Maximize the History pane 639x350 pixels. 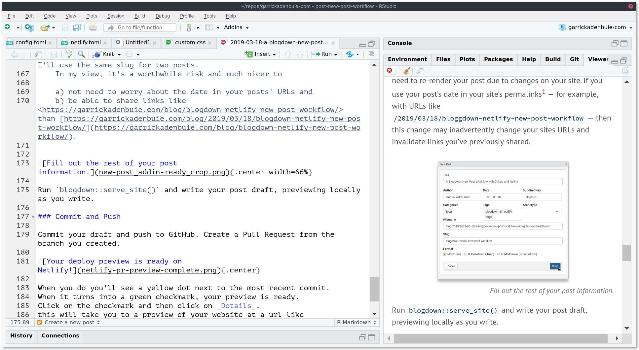click(372, 337)
